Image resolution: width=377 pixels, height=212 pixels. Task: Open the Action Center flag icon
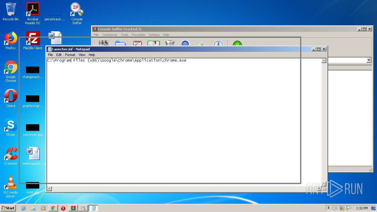point(349,208)
